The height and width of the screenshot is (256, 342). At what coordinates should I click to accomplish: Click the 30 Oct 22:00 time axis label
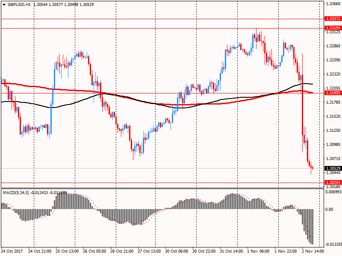click(204, 251)
